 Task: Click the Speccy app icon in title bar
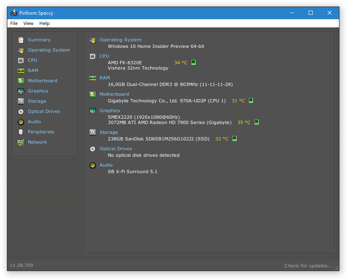(x=14, y=13)
